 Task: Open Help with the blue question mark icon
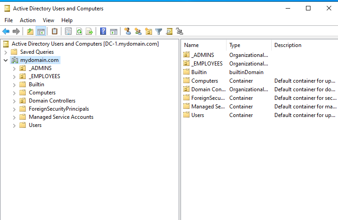click(103, 32)
